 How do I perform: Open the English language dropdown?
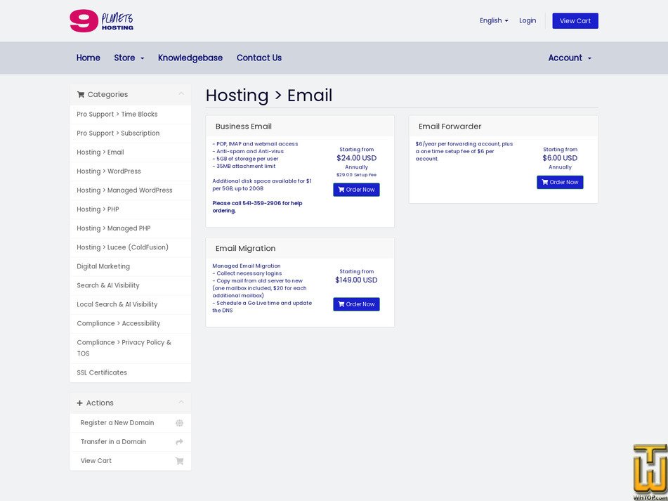[x=494, y=20]
